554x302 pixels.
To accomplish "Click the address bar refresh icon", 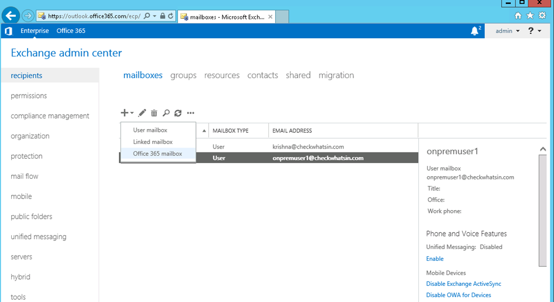I will (x=170, y=16).
